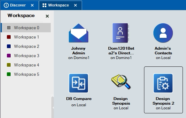Open Design Synopsis 2 clipboard-gear icon
The height and width of the screenshot is (118, 186).
163,83
